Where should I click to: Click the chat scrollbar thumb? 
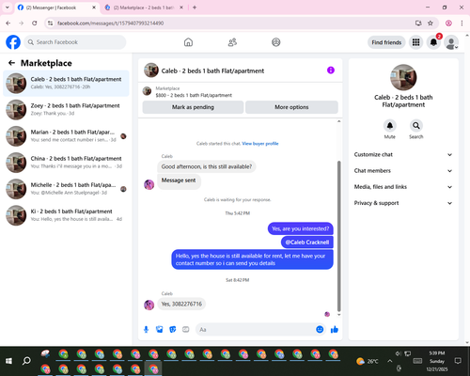(338, 236)
